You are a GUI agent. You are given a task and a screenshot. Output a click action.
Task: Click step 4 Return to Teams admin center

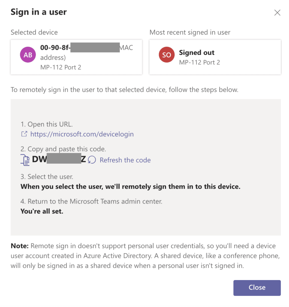91,201
